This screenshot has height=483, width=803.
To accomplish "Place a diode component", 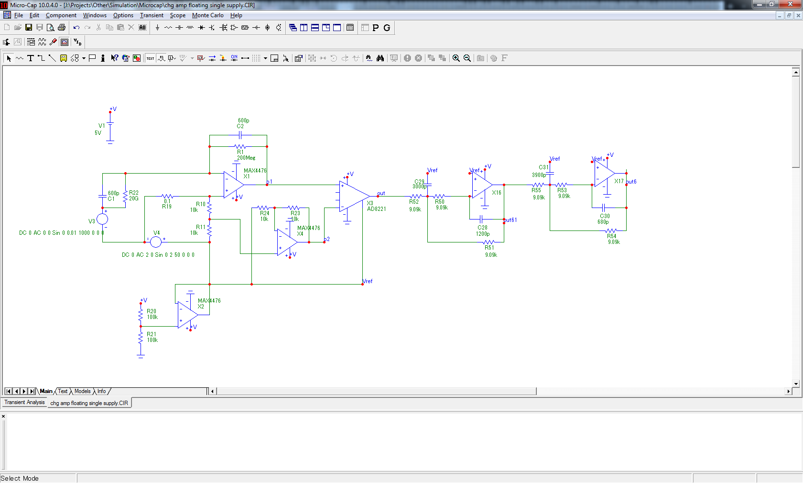I will pyautogui.click(x=201, y=28).
